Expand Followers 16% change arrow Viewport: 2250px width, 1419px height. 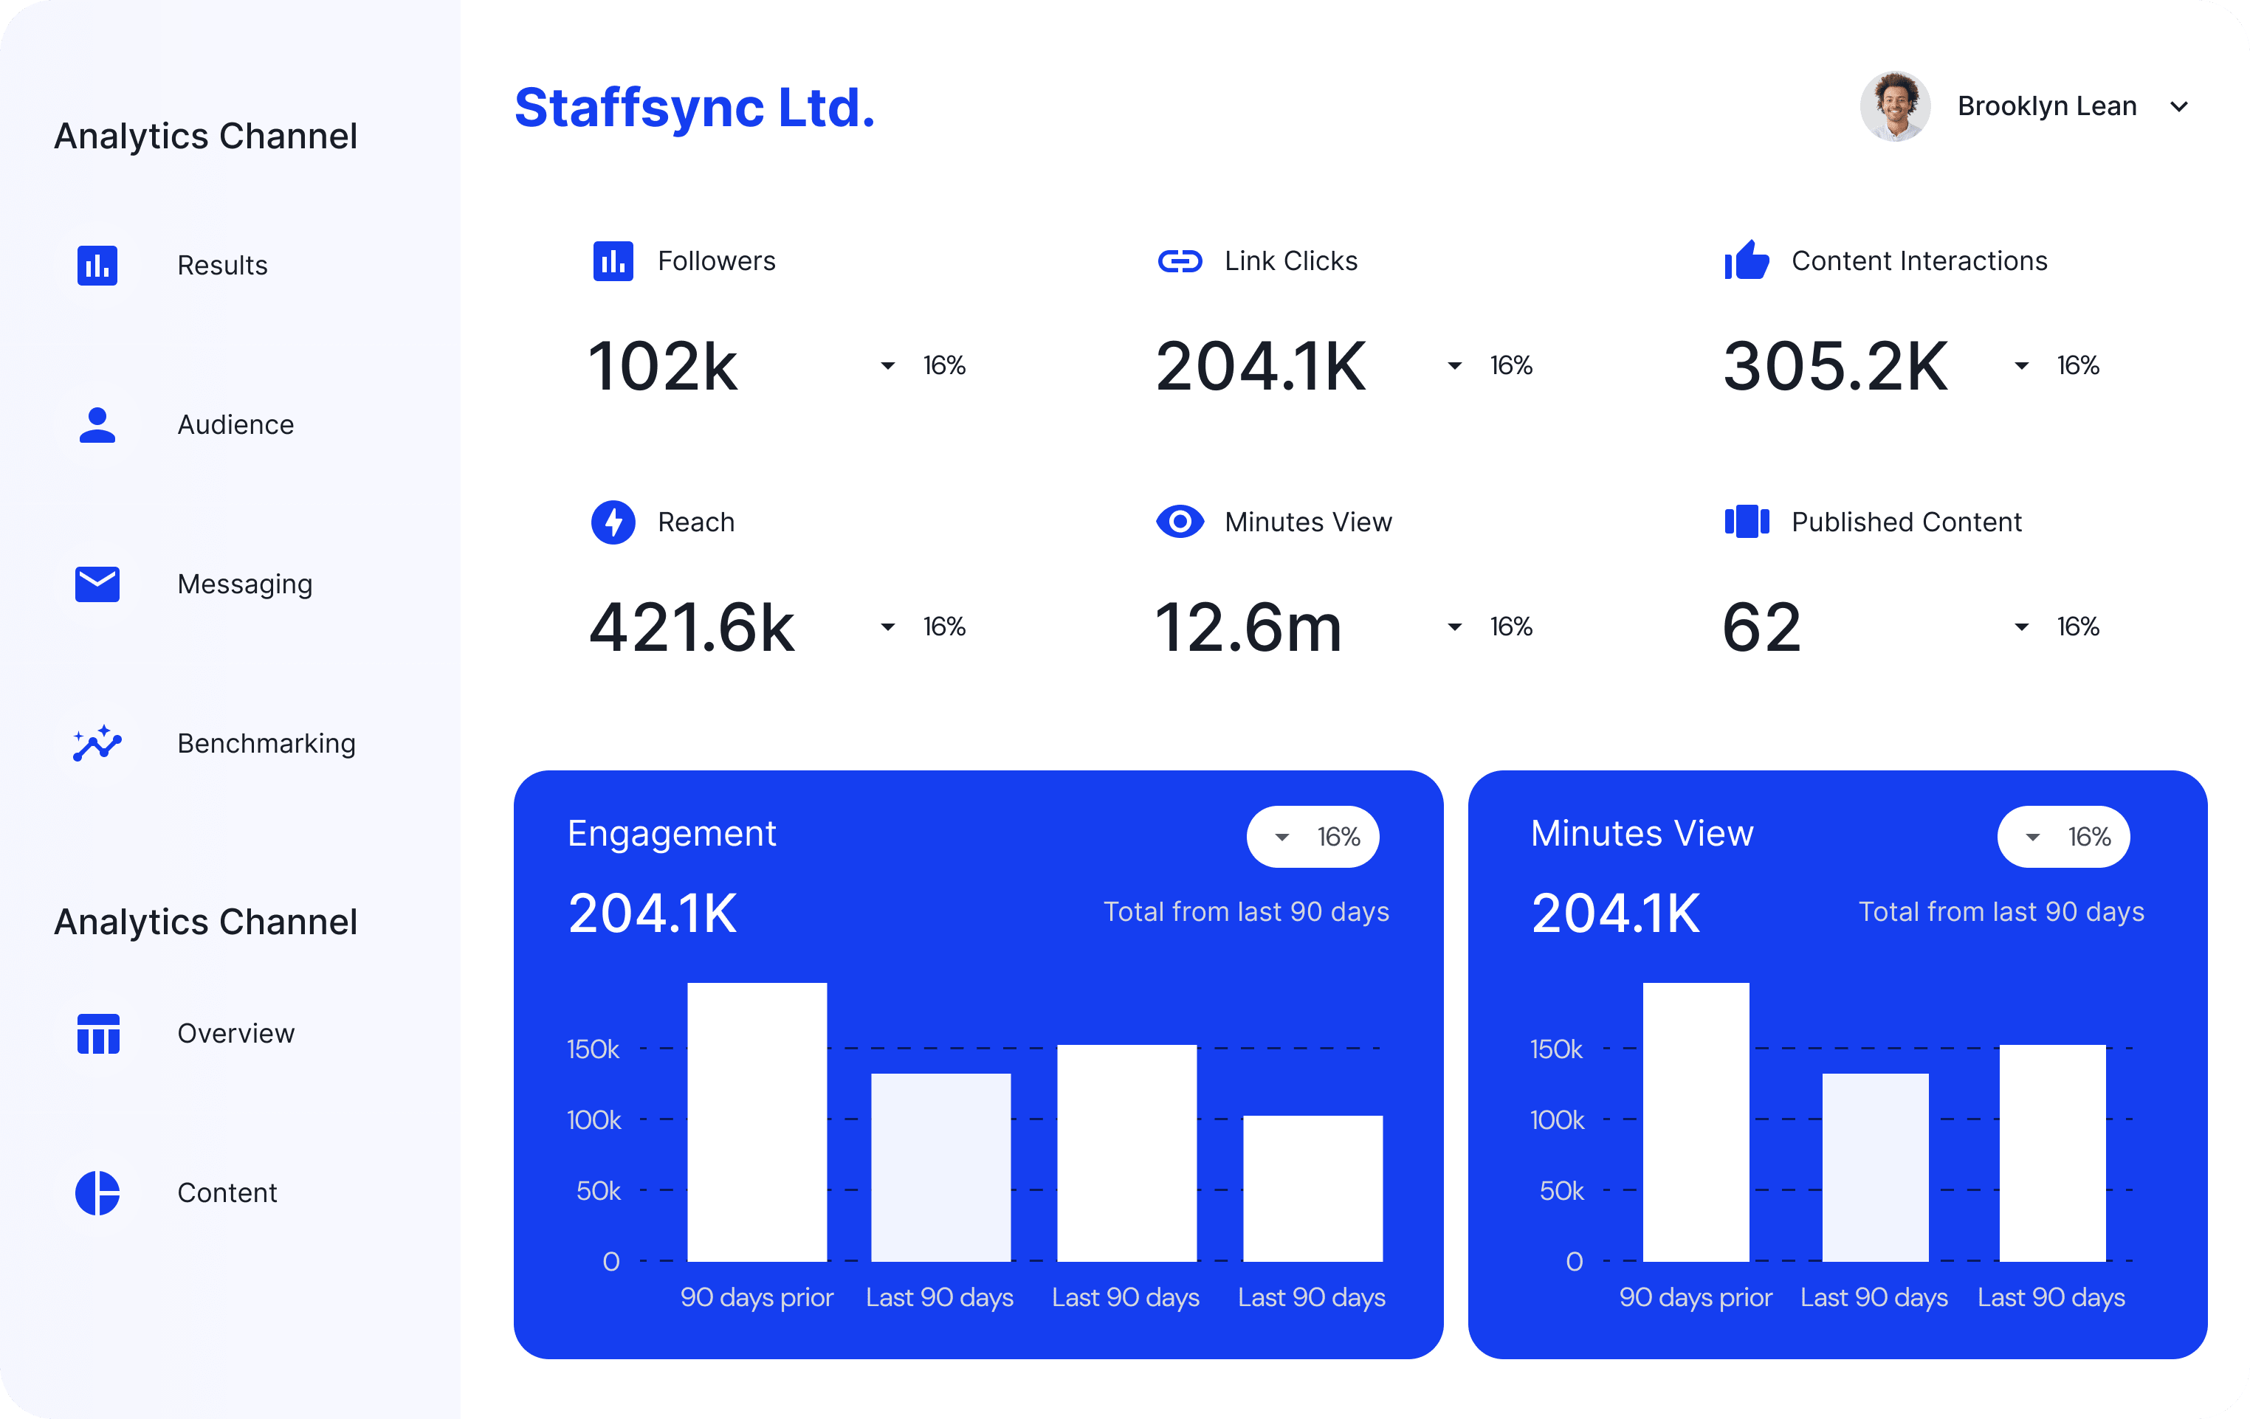click(887, 366)
